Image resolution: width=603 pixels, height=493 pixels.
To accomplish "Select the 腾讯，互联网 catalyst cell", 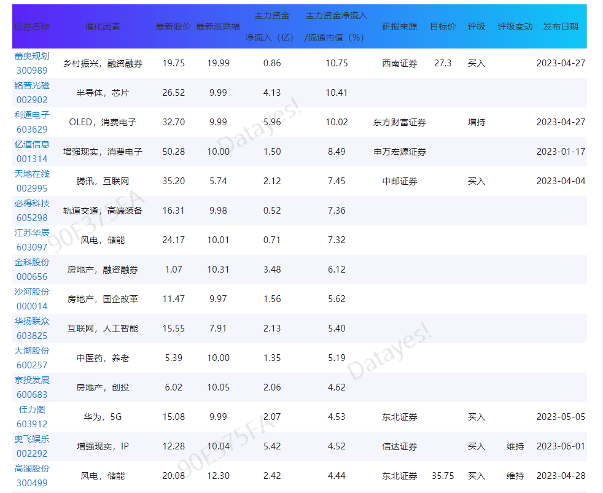I will click(103, 181).
